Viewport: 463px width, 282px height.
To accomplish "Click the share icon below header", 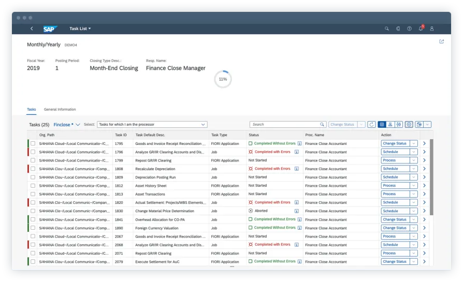I will point(441,42).
